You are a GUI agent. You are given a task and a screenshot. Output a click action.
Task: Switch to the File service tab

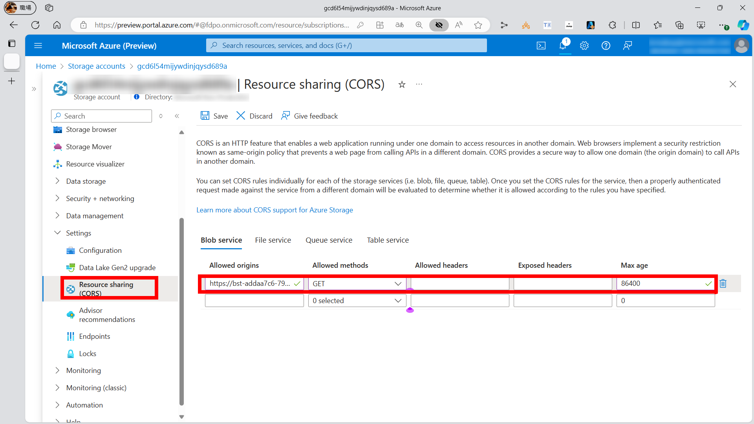273,240
